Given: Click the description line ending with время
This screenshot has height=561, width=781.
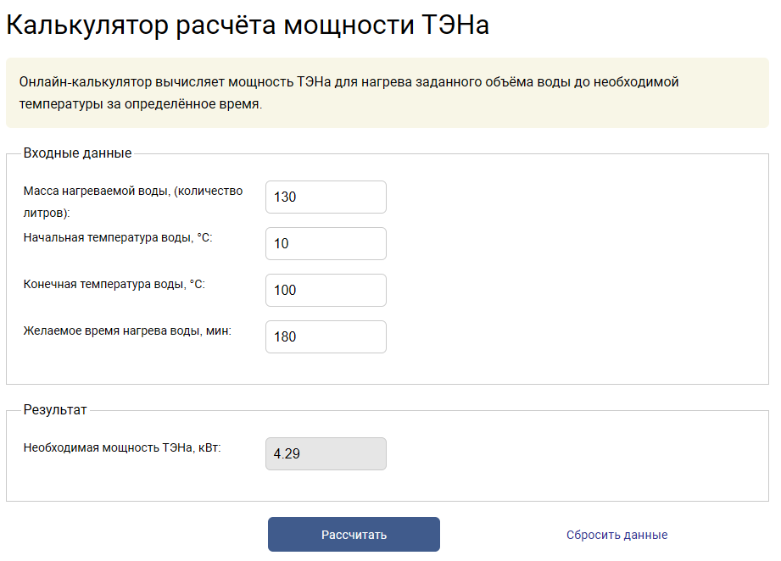Looking at the screenshot, I should tap(141, 104).
